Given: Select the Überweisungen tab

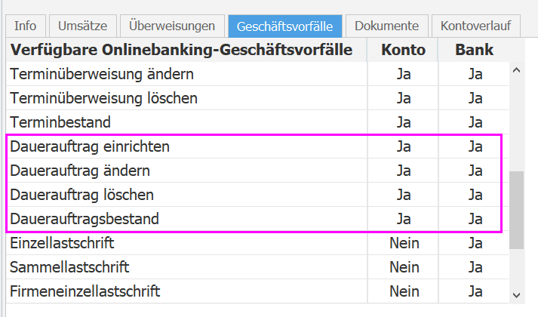Looking at the screenshot, I should [x=172, y=26].
